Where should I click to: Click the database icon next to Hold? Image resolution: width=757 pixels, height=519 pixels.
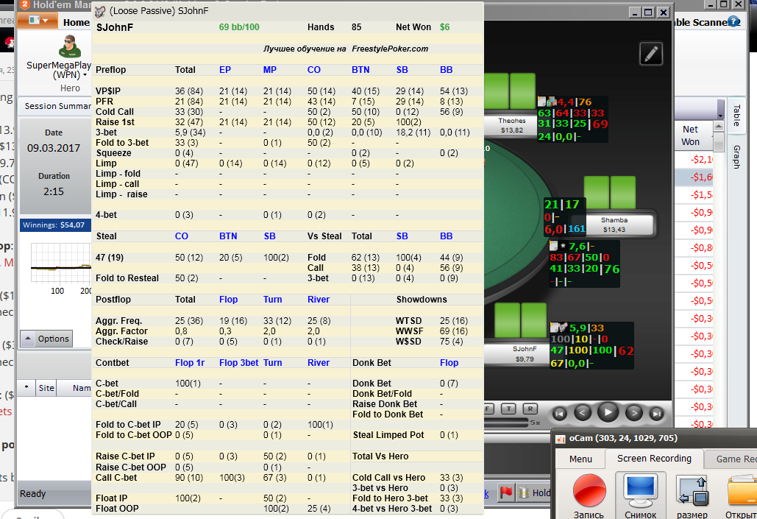(523, 492)
